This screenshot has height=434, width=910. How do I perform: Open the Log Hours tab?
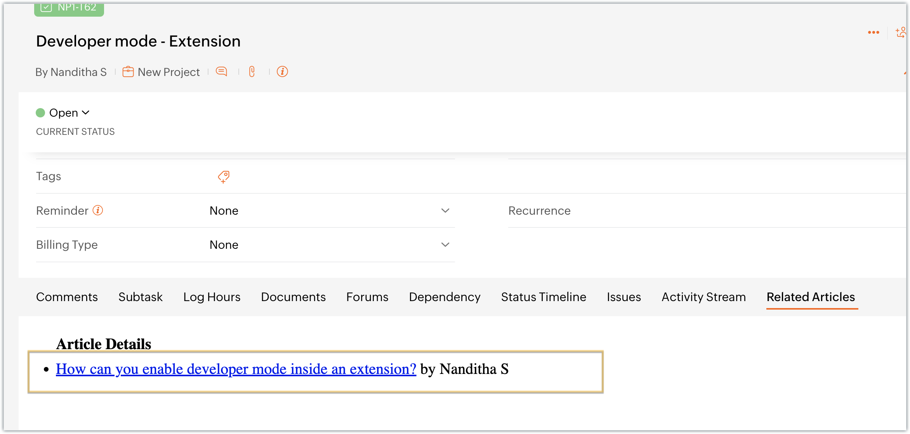coord(212,297)
